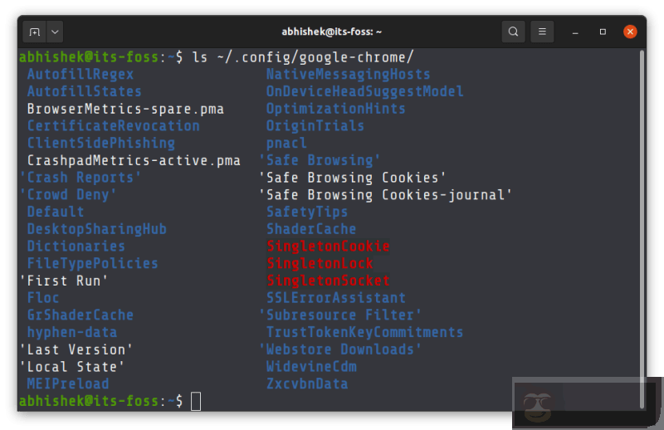664x430 pixels.
Task: Click SSLErrorAssistant directory name
Action: [336, 298]
